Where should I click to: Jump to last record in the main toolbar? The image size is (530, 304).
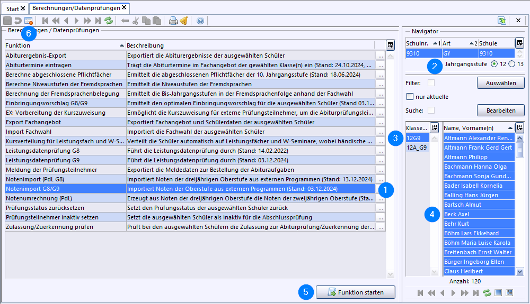click(98, 21)
